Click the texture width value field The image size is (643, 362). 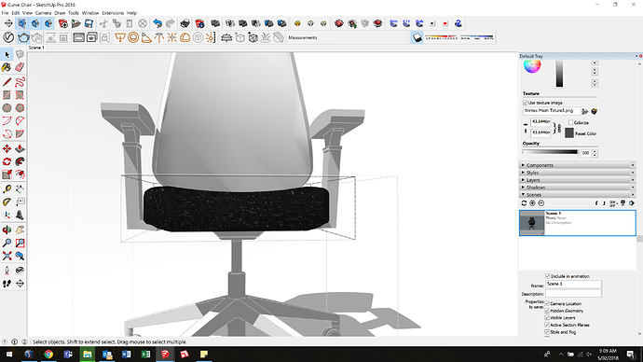(x=540, y=121)
